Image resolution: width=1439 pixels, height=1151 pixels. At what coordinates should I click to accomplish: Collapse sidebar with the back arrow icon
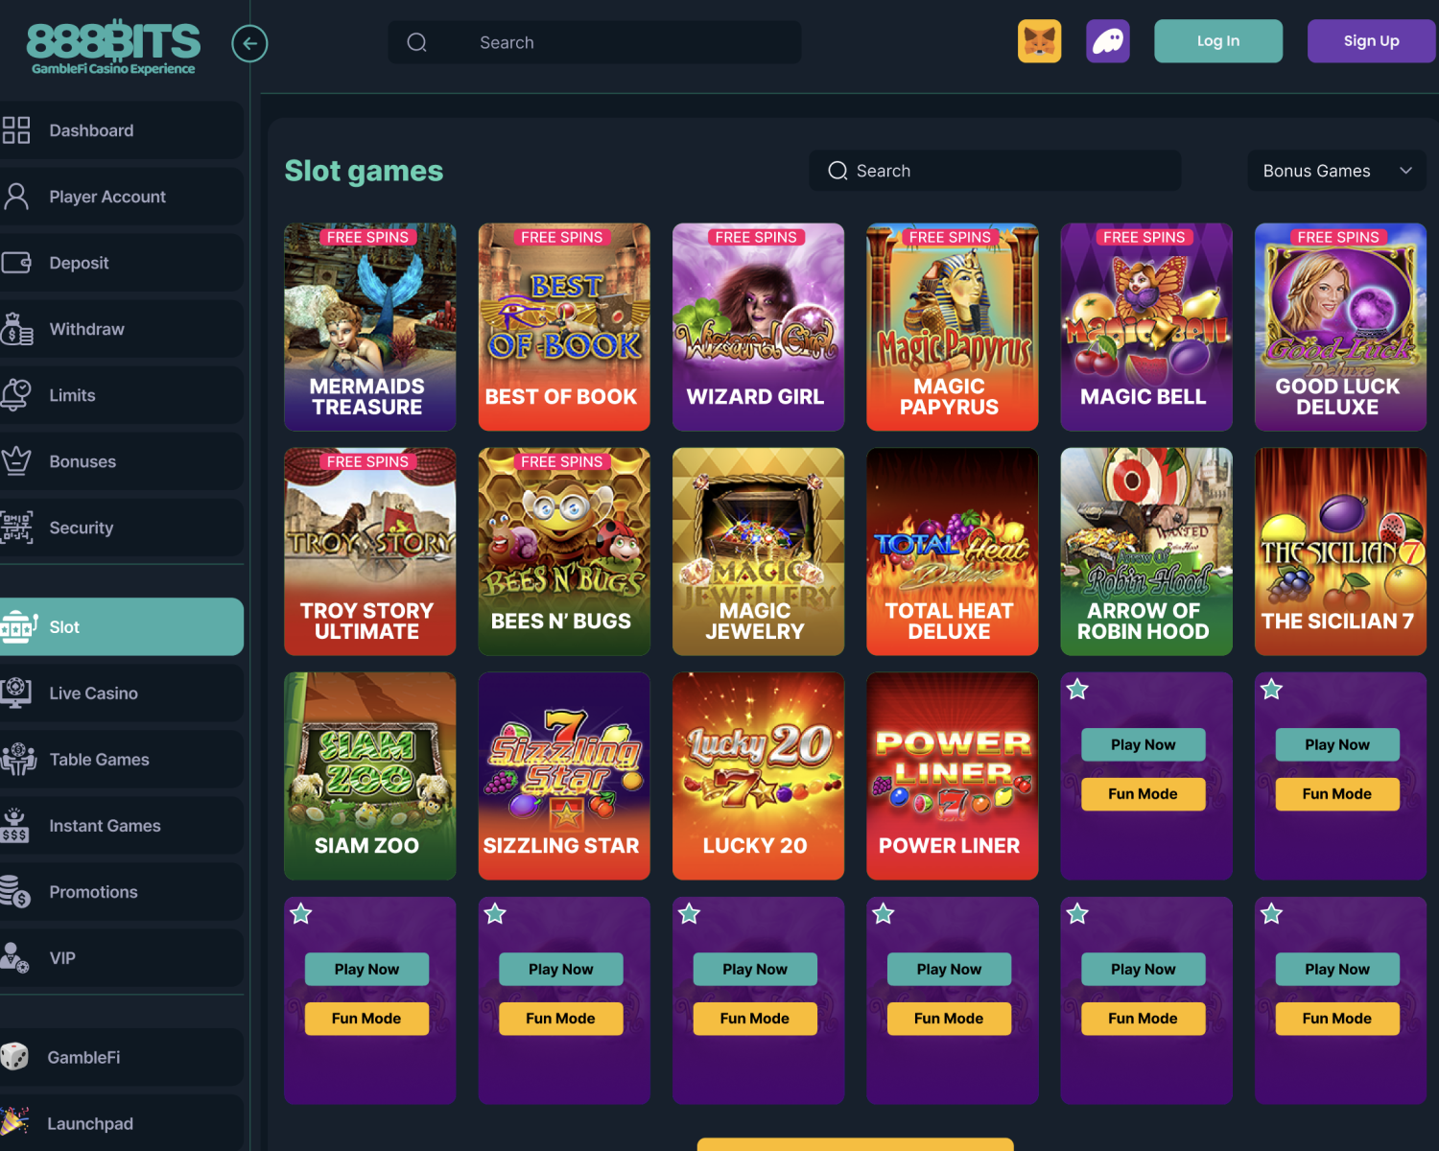[x=249, y=43]
